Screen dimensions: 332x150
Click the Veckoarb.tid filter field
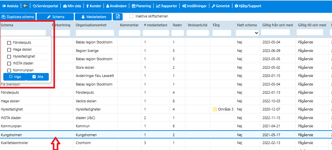(198, 33)
